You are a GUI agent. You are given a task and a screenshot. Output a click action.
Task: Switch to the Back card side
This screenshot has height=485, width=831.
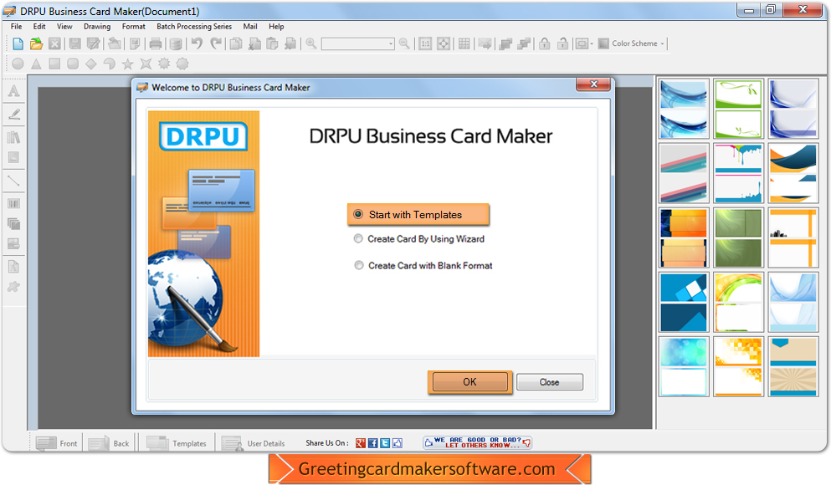tap(110, 443)
